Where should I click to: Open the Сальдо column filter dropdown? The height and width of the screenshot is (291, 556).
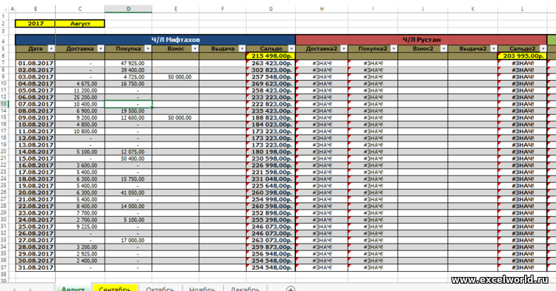tap(291, 49)
